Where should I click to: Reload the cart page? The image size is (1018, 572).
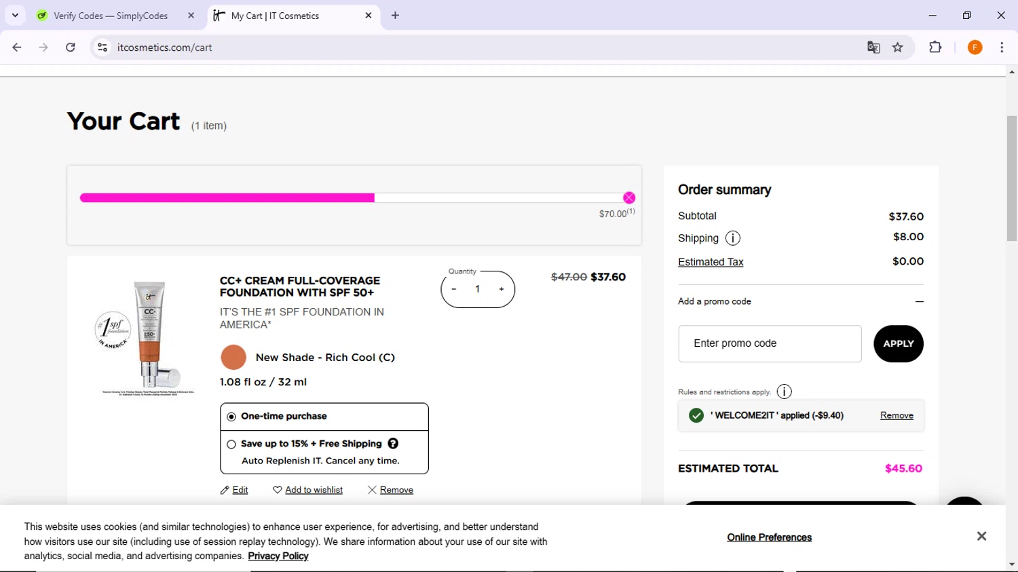(x=71, y=47)
